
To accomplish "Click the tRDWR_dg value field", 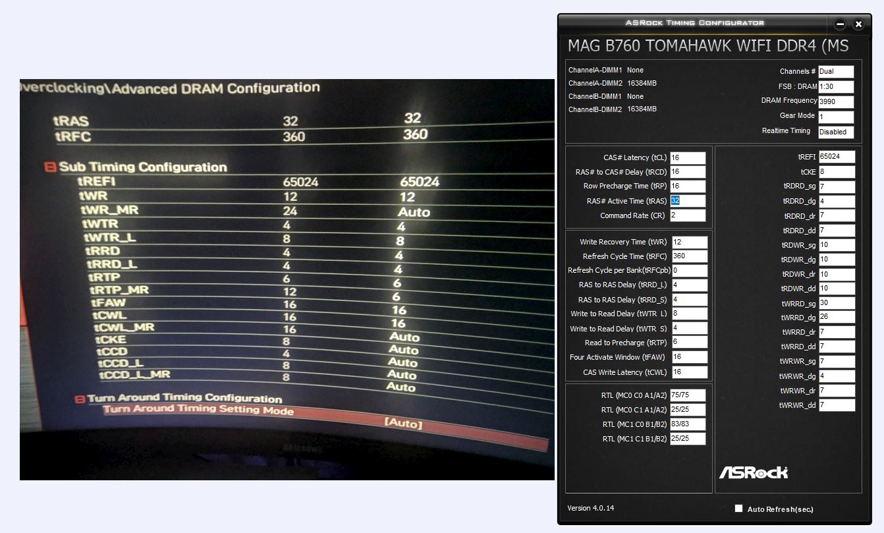I will (x=837, y=260).
